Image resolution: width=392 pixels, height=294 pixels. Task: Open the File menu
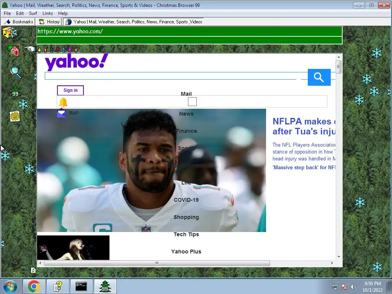(7, 13)
